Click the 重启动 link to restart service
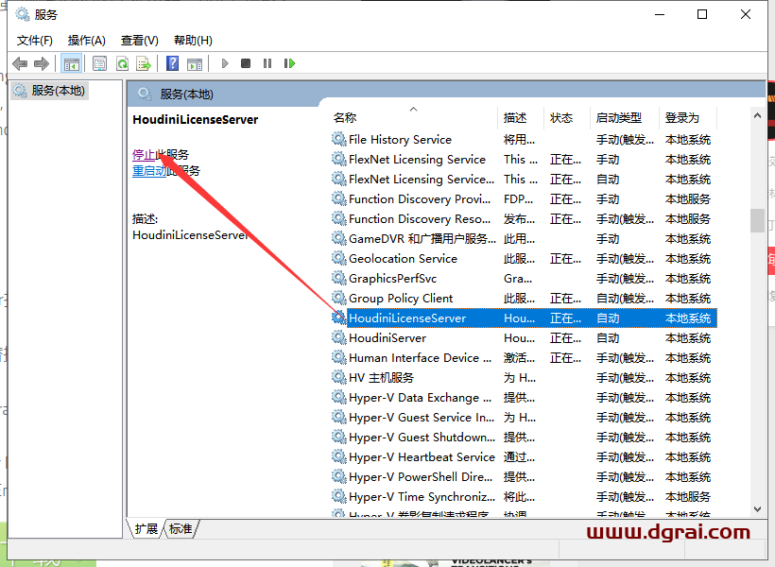 149,171
